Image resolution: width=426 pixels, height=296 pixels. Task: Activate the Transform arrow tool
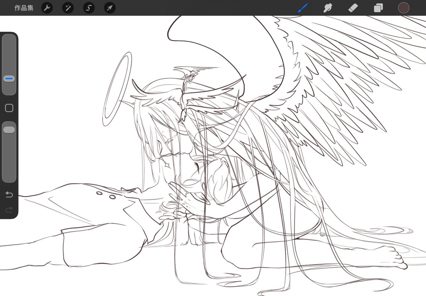(110, 8)
